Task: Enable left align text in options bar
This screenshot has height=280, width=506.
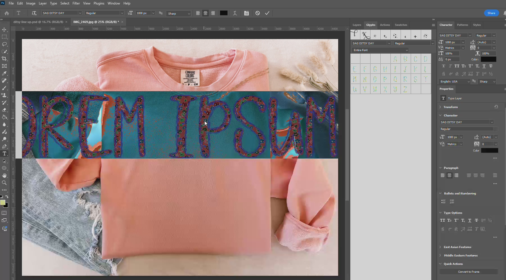Action: pyautogui.click(x=198, y=13)
